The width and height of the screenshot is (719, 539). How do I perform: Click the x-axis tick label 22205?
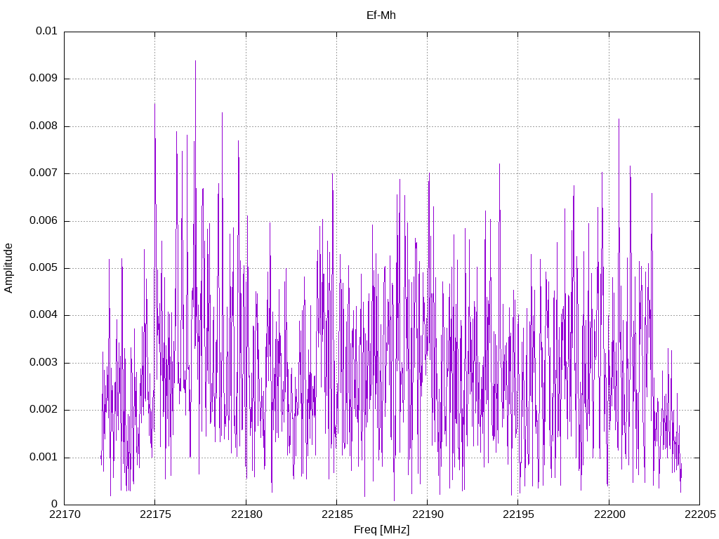[700, 514]
